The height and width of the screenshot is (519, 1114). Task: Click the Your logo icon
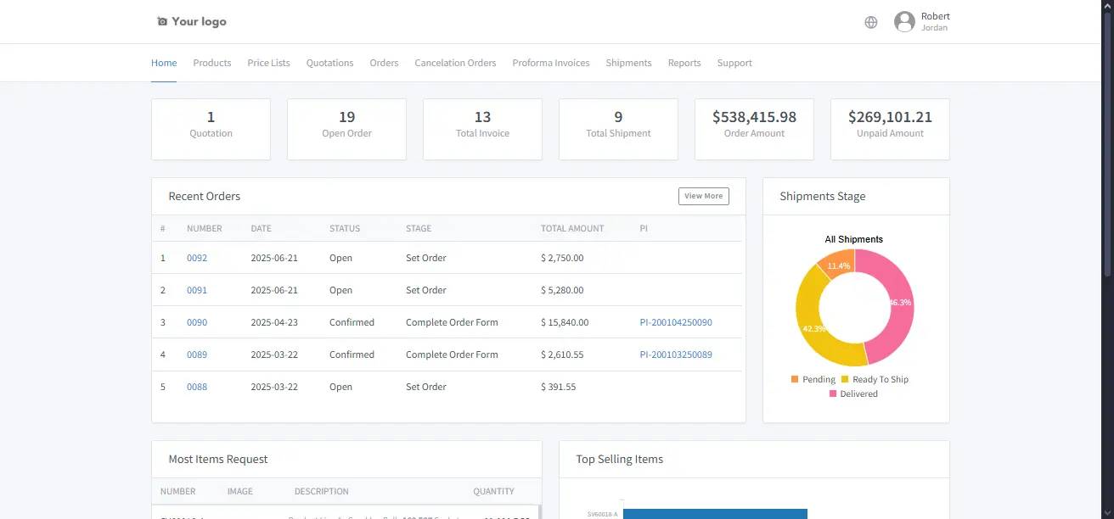click(160, 20)
